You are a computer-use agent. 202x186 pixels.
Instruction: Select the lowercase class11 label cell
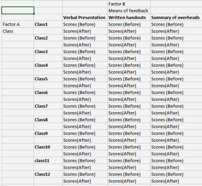[48, 161]
